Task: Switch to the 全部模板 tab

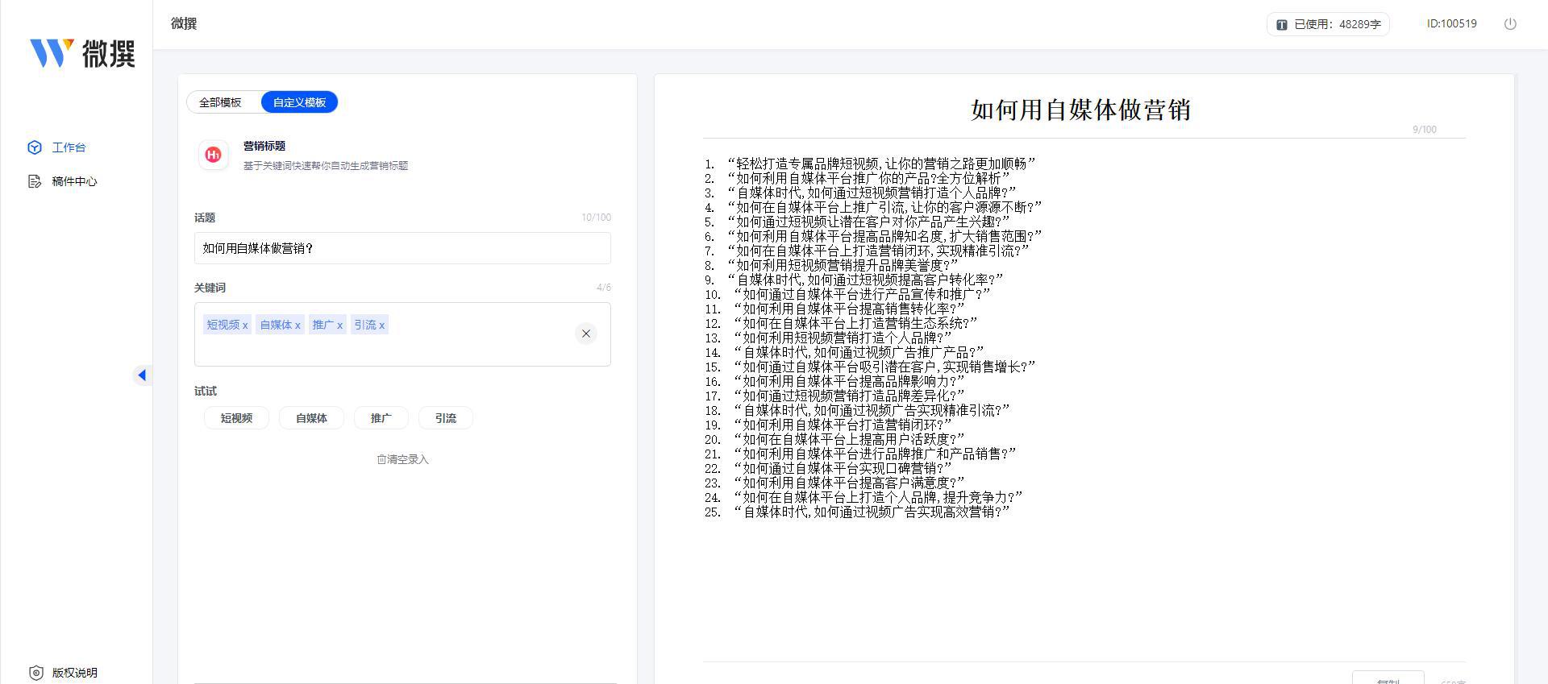Action: coord(220,102)
